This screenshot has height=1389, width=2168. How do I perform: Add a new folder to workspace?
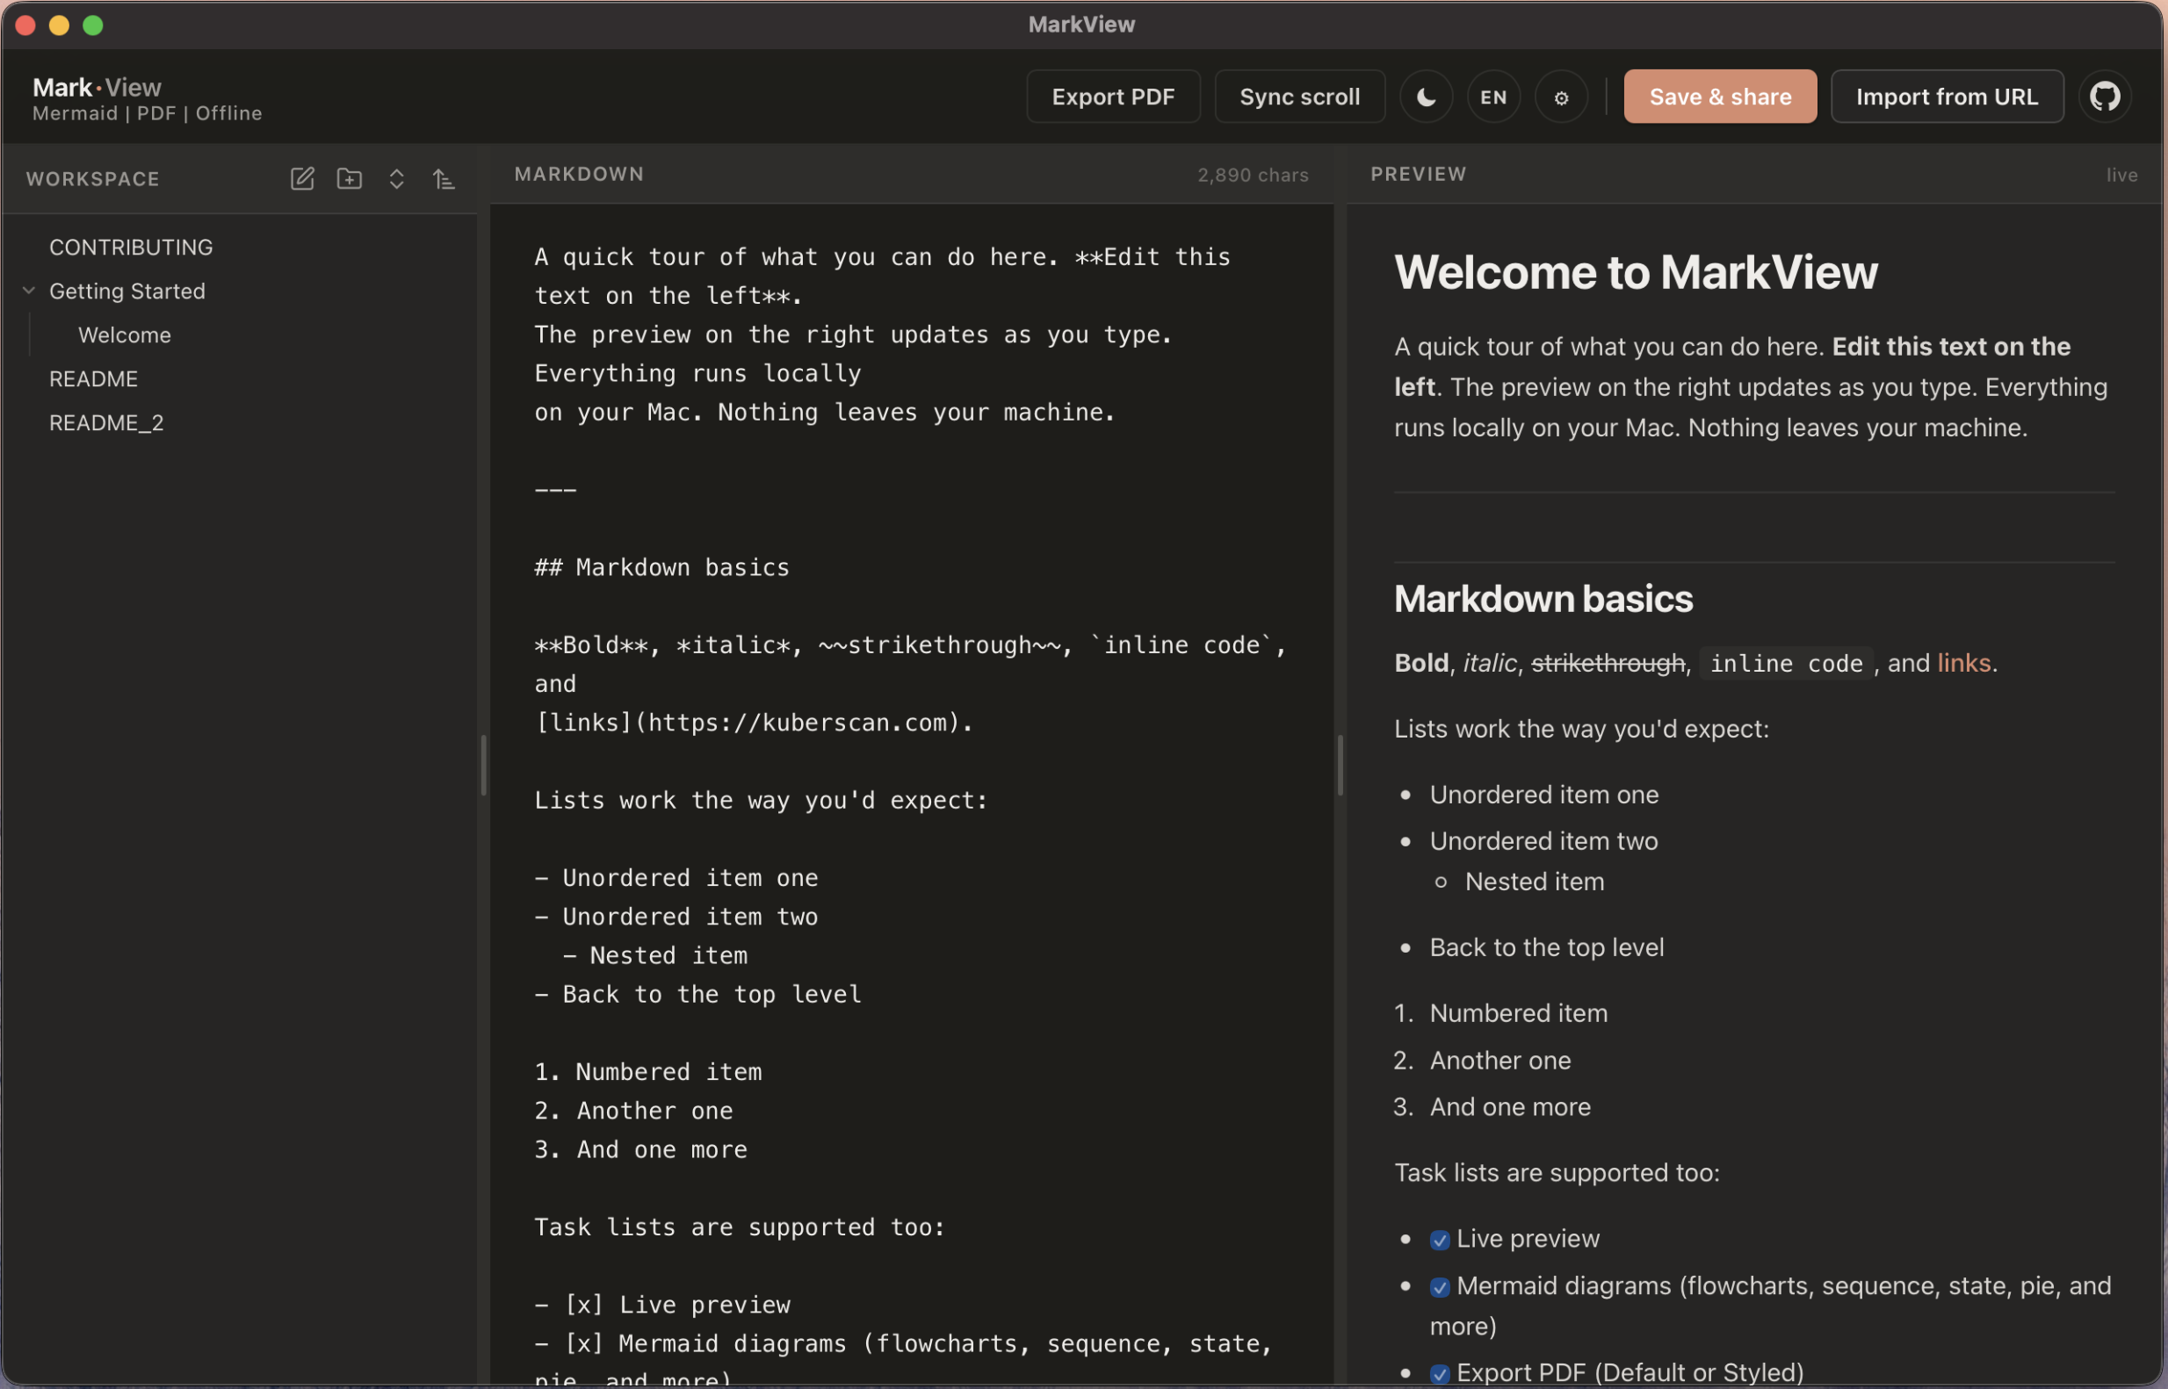pyautogui.click(x=349, y=178)
